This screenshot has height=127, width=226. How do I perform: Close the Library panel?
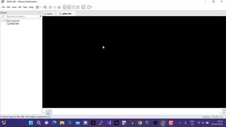(40, 13)
